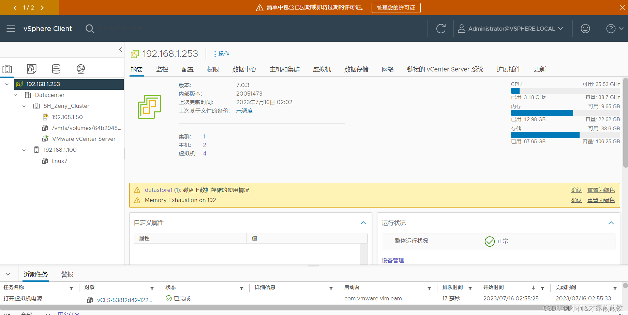Screen dimensions: 628x315
Task: Filter the 对象 column
Action: tap(152, 288)
